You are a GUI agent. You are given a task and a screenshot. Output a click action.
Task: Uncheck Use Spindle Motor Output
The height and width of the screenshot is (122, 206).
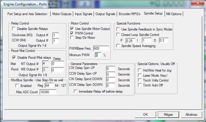72,29
